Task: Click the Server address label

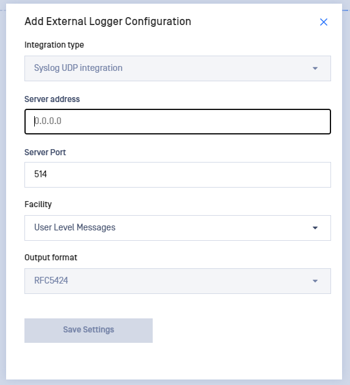Action: click(52, 99)
